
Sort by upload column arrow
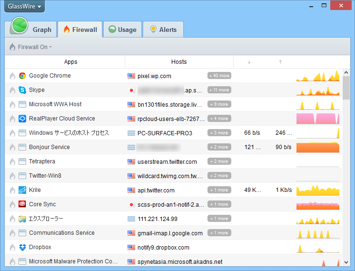[x=280, y=62]
